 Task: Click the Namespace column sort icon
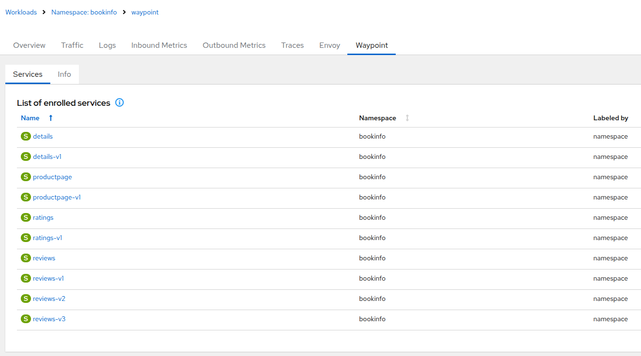[x=407, y=118]
